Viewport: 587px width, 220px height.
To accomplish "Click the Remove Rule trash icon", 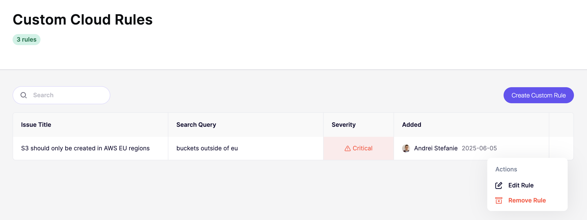I will [499, 200].
